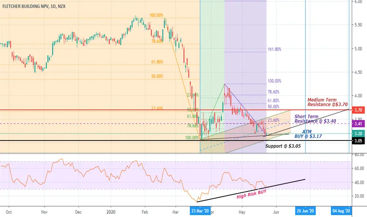Select the red 3.70 price tag
This screenshot has width=367, height=217.
[358, 110]
